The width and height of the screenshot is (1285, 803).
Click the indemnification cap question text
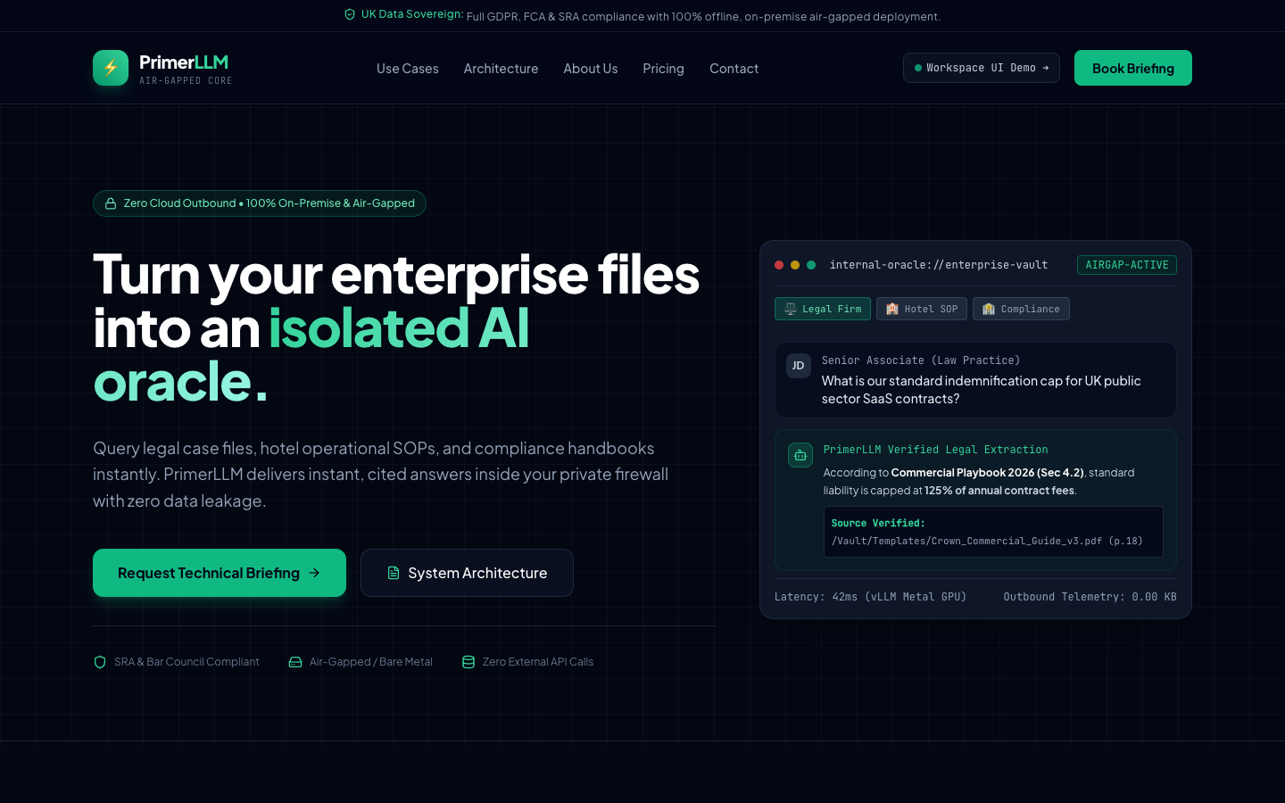[x=982, y=390]
